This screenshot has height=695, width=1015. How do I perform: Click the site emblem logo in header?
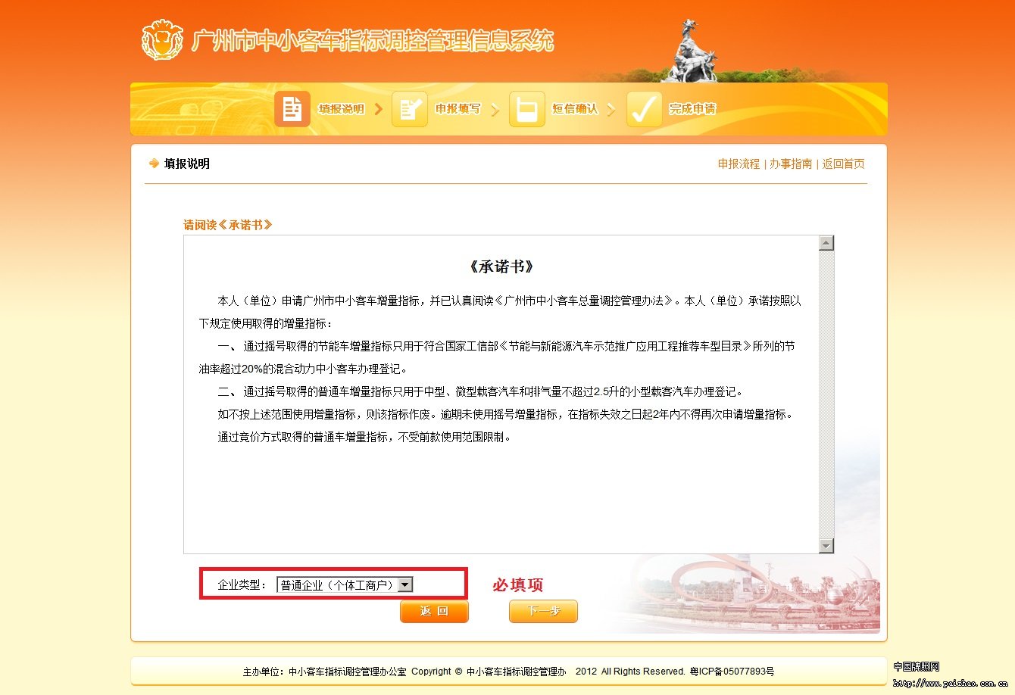click(162, 39)
